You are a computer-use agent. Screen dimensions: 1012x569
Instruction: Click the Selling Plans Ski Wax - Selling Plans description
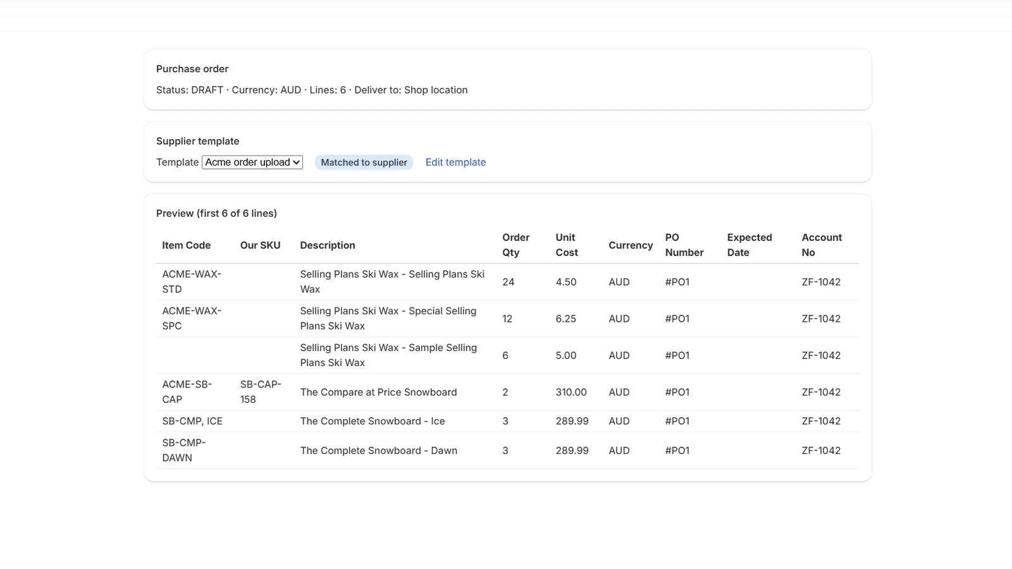tap(392, 282)
